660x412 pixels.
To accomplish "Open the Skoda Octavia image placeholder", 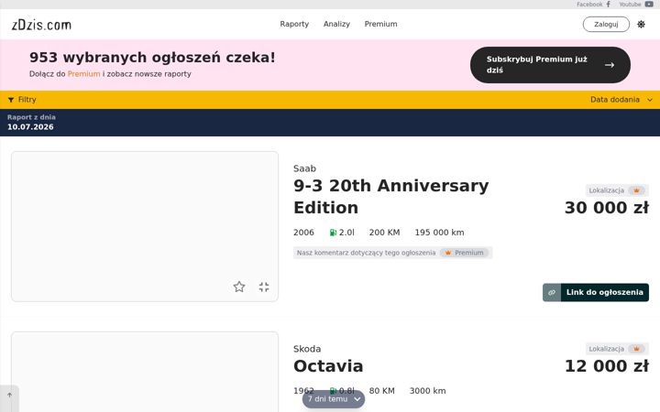I will pyautogui.click(x=145, y=372).
